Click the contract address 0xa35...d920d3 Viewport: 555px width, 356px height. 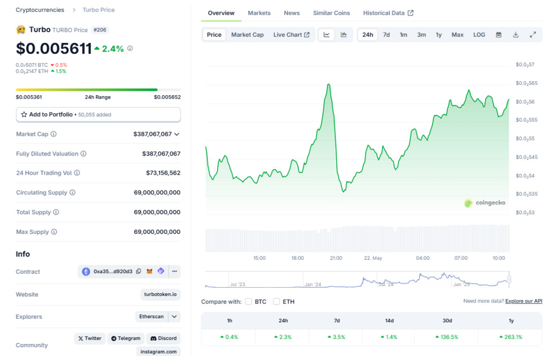coord(113,272)
